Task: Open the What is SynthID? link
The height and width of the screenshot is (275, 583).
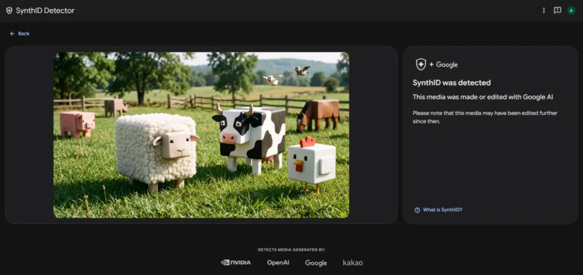Action: pos(443,210)
